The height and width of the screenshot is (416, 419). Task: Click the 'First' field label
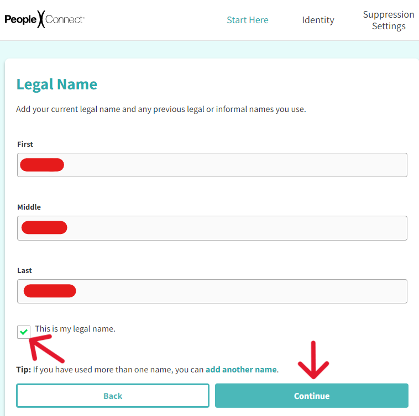pyautogui.click(x=25, y=144)
